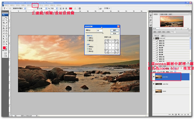Click 確定 (OK) in Radial Blur dialog
194x119 pixels.
coord(114,30)
